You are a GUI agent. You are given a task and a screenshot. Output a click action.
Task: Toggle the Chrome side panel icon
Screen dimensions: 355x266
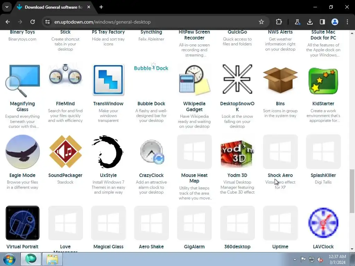click(322, 22)
